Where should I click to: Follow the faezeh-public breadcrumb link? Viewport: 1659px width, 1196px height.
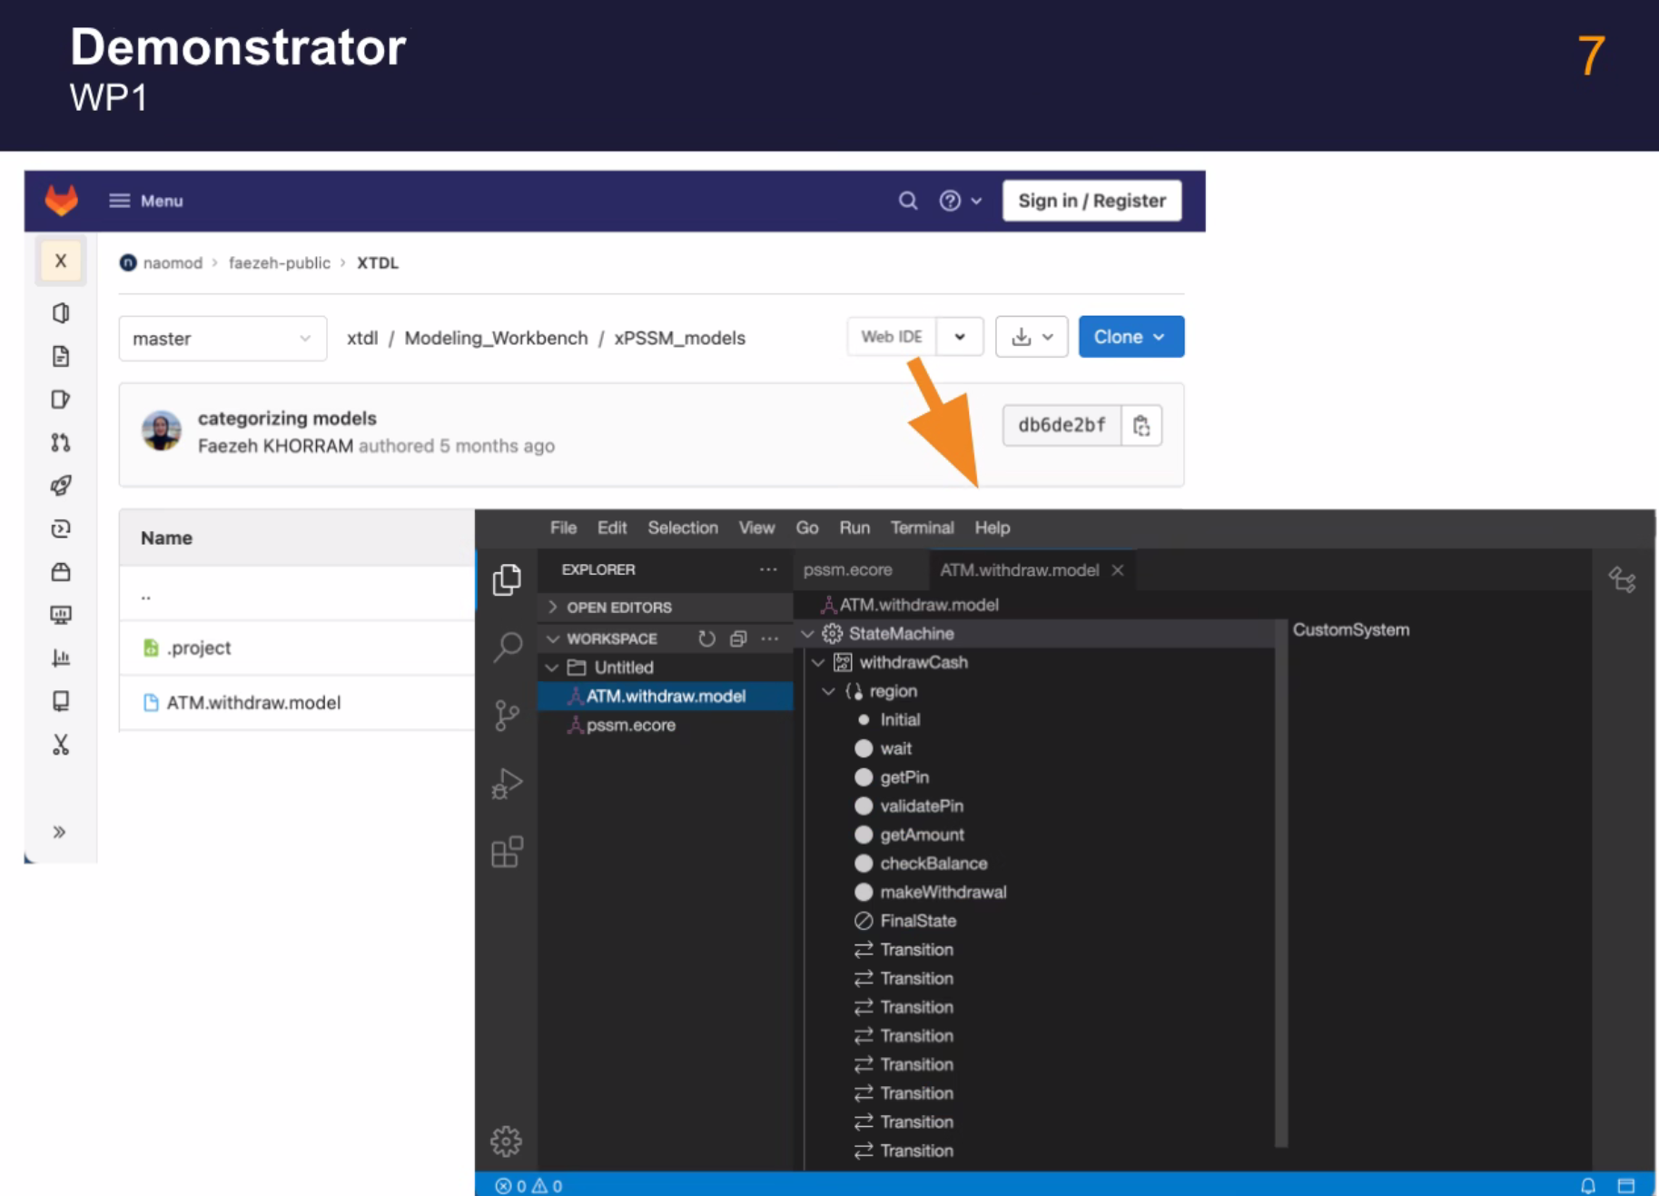tap(279, 262)
